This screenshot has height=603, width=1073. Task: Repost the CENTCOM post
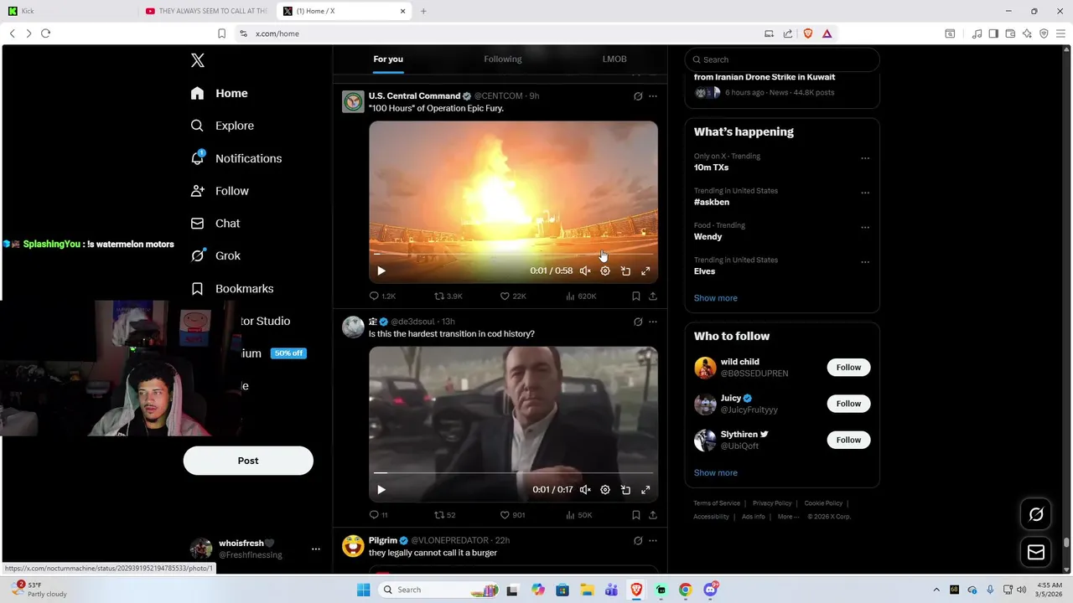448,296
